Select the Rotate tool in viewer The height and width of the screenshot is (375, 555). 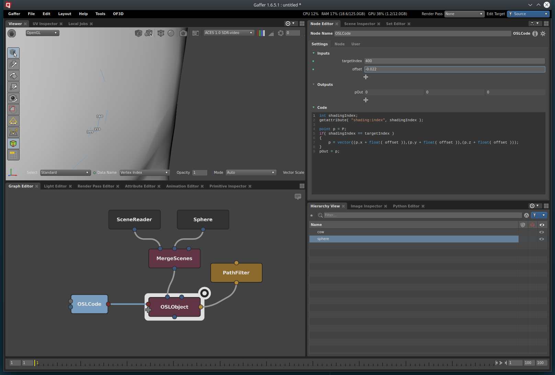13,76
